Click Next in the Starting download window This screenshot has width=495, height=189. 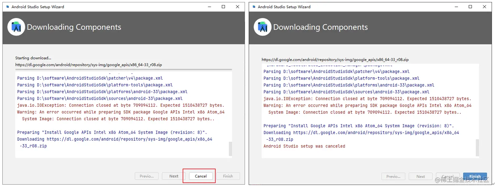click(174, 176)
